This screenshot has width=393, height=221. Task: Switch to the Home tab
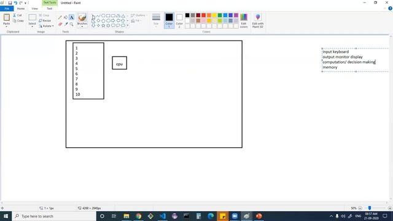coord(21,9)
